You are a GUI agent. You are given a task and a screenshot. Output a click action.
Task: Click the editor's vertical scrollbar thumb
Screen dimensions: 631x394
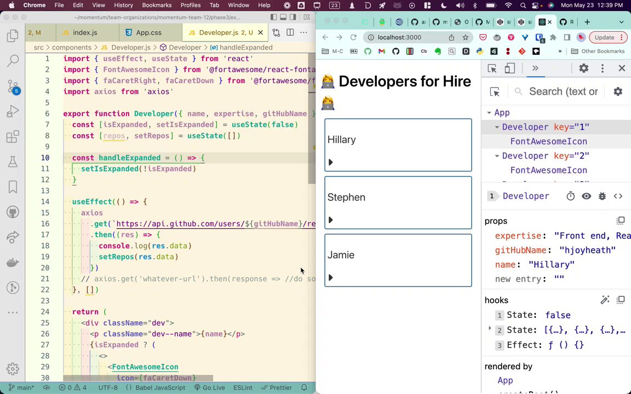pos(311,118)
